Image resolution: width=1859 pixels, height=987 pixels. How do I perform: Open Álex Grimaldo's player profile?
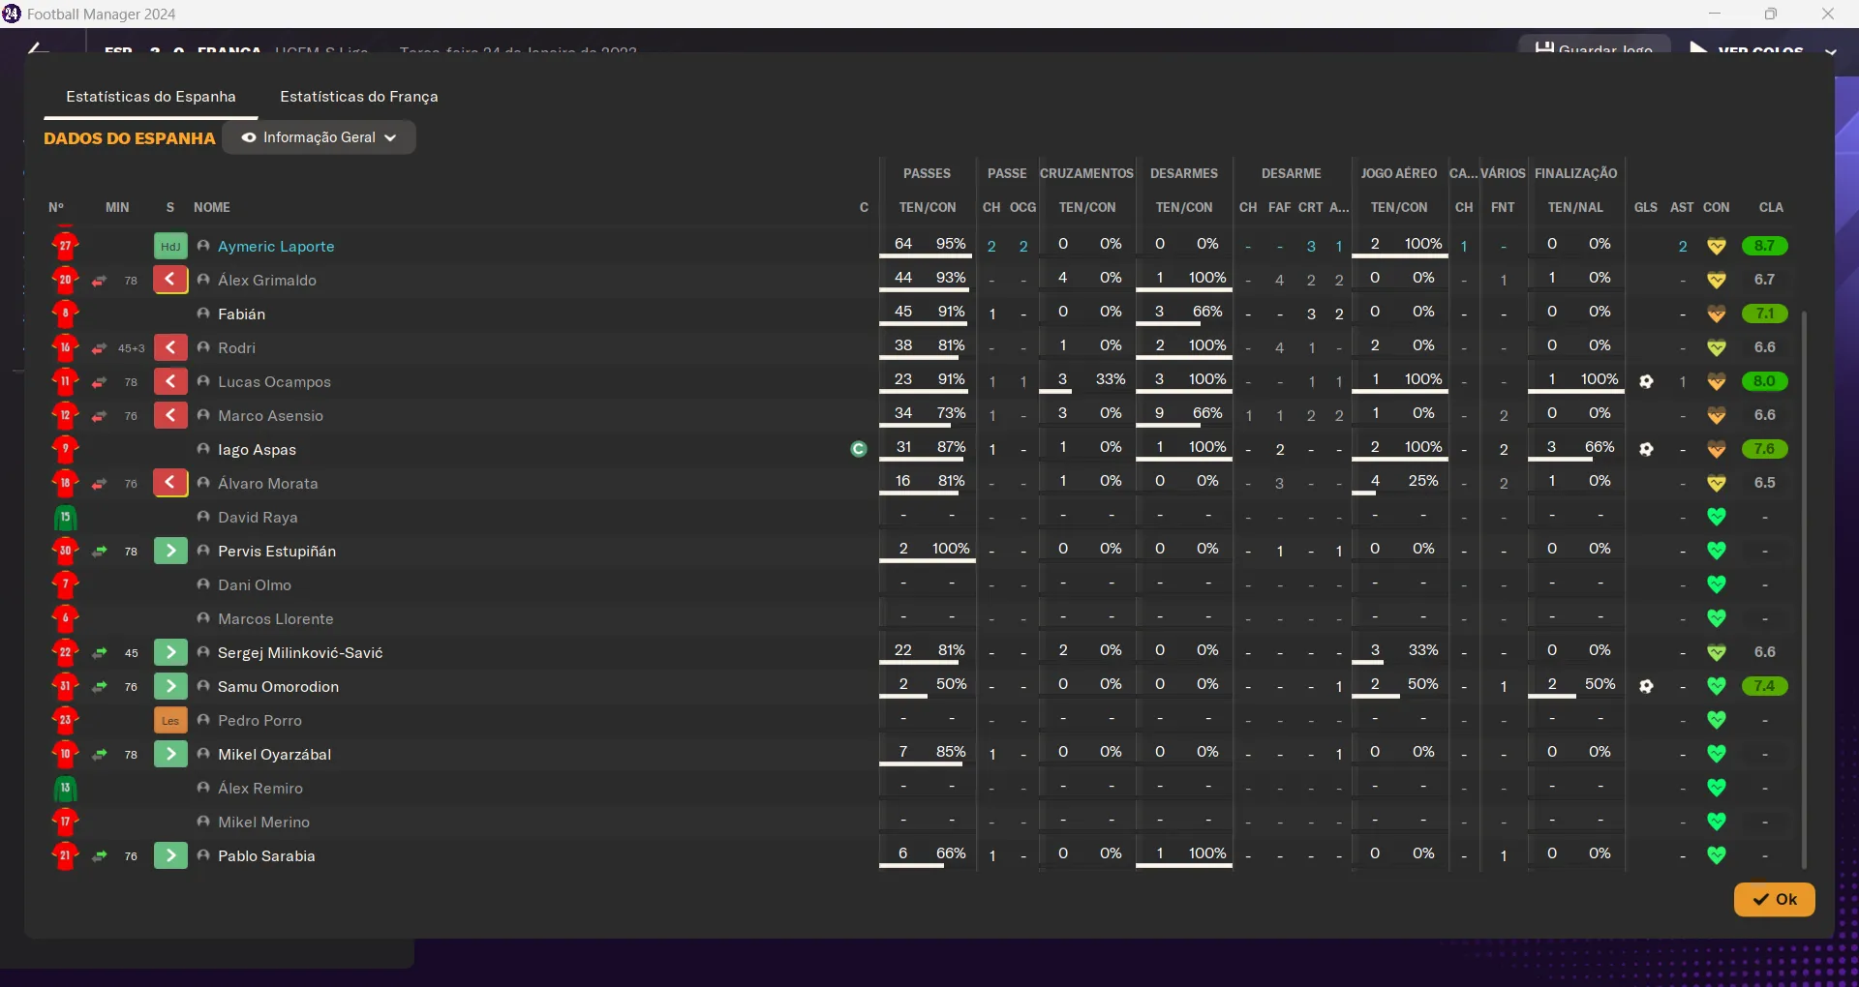pyautogui.click(x=267, y=281)
